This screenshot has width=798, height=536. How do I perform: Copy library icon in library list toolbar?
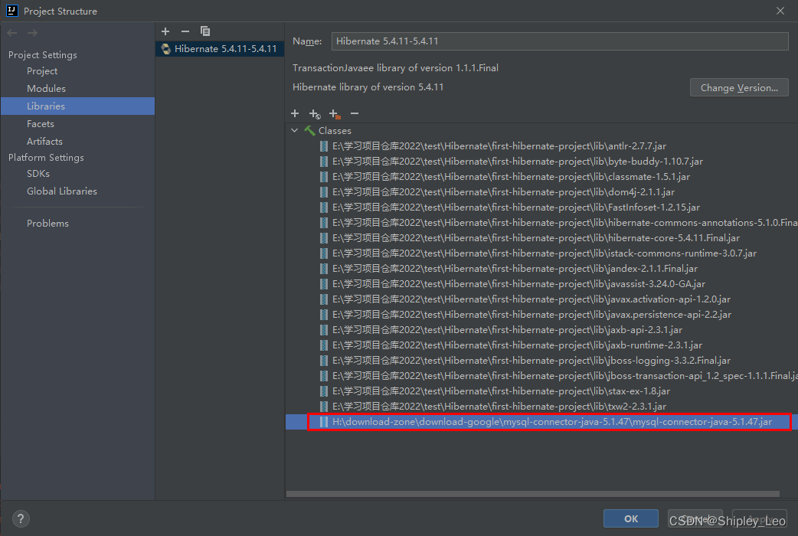click(205, 31)
